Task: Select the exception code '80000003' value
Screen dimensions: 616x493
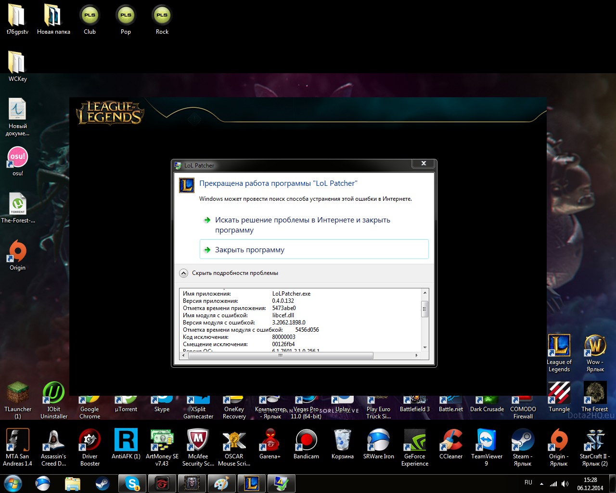Action: (x=284, y=337)
